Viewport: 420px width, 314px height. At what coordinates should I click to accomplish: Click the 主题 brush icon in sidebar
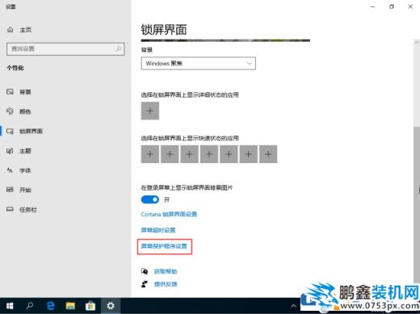pos(10,151)
